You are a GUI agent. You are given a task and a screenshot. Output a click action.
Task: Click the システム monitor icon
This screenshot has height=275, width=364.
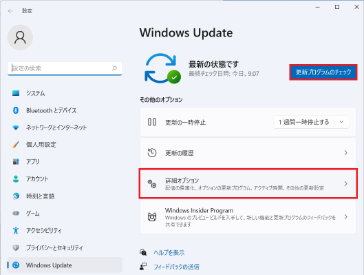coord(16,93)
